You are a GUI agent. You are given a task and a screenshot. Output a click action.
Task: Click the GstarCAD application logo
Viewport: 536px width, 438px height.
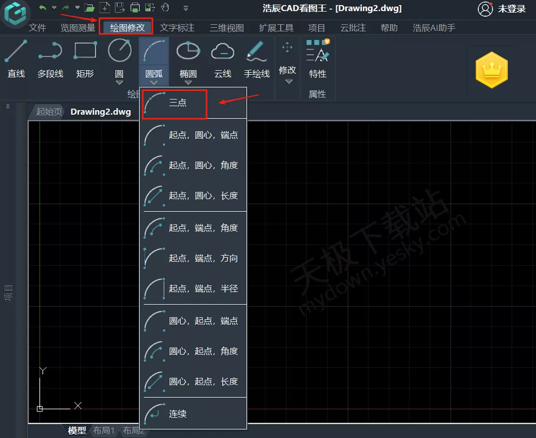(15, 14)
